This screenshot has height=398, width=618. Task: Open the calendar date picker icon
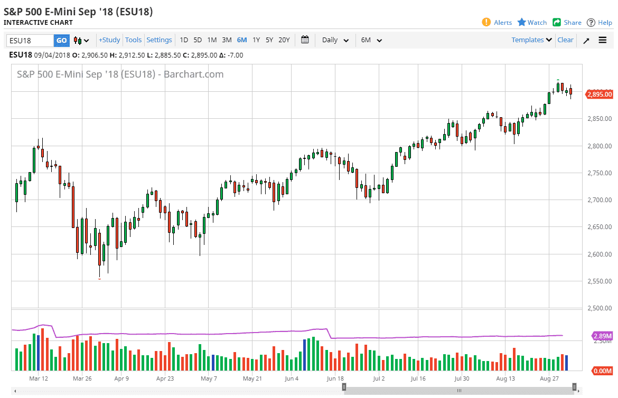(305, 40)
